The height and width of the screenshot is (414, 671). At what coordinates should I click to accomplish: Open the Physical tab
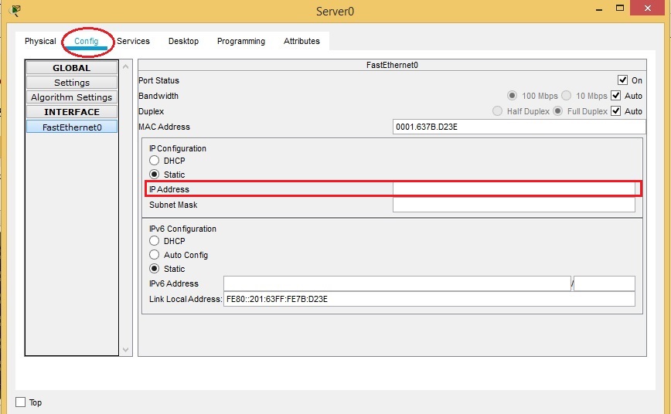(40, 41)
